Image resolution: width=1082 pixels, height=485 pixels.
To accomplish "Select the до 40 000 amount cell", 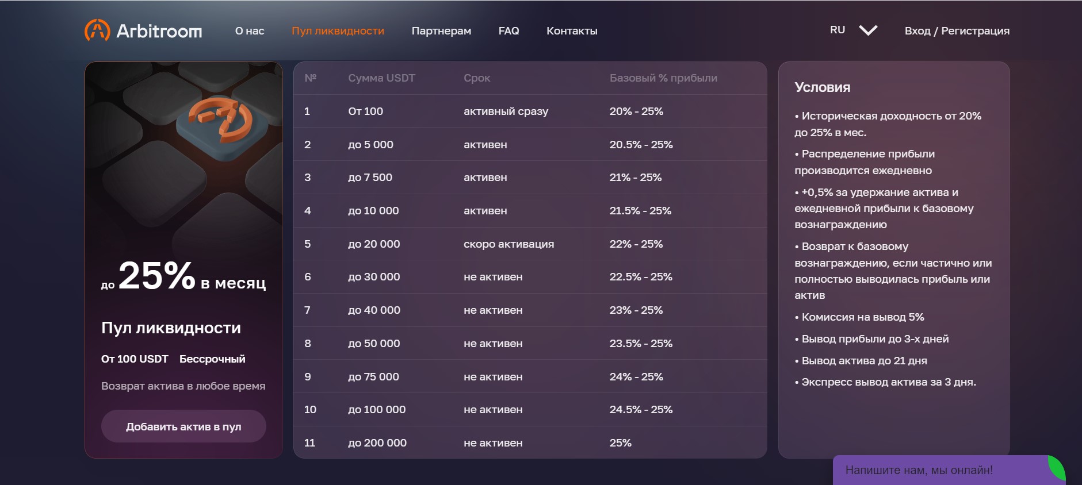I will coord(374,310).
